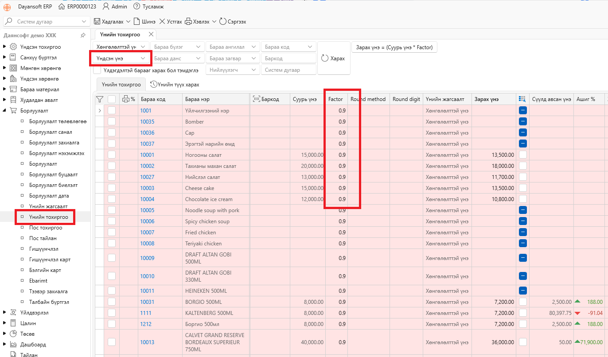Open Гишүүнчлэл карт in sidebar
This screenshot has height=357, width=608.
tap(50, 260)
